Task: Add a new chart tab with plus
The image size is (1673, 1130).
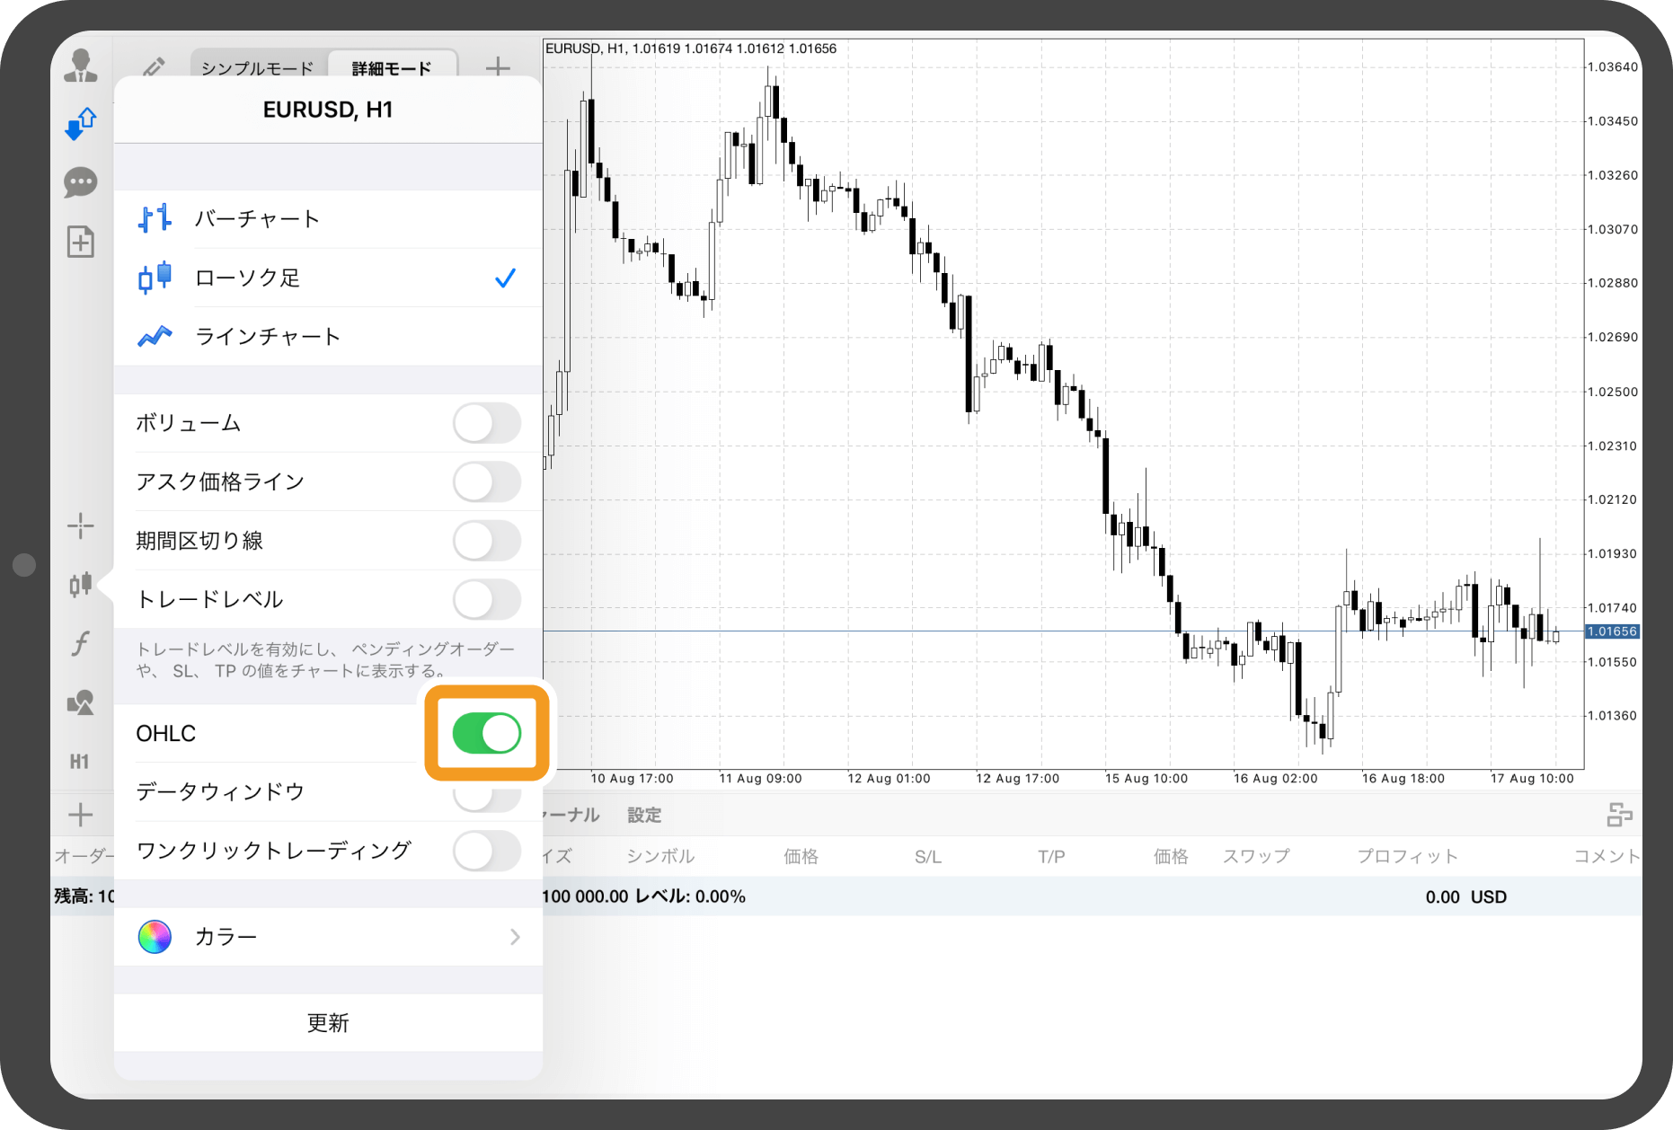Action: [498, 67]
